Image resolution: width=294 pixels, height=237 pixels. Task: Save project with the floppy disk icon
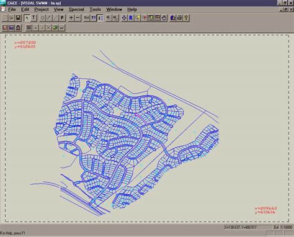(18, 18)
